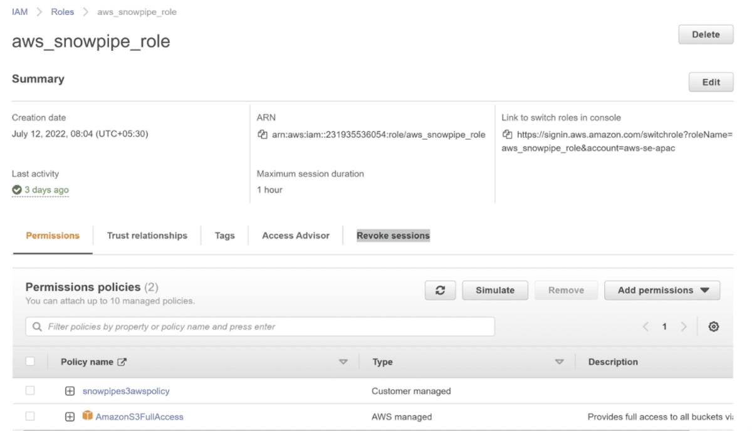Open the Roles breadcrumb link
This screenshot has height=431, width=752.
62,11
